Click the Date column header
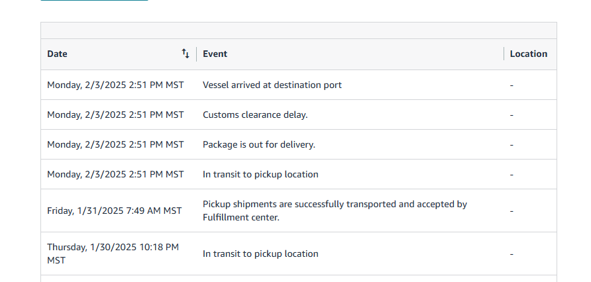Image resolution: width=591 pixels, height=282 pixels. 57,54
